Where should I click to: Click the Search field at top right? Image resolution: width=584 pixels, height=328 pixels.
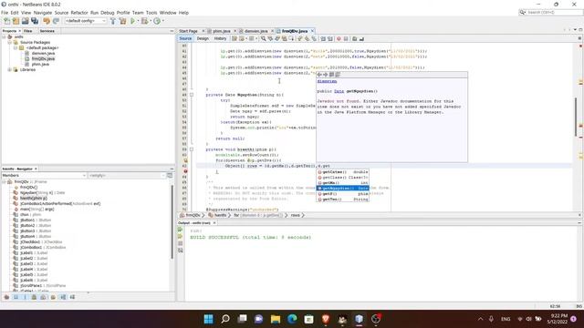[x=550, y=12]
